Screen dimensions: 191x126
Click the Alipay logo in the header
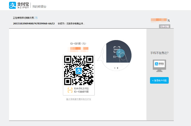pos(19,5)
